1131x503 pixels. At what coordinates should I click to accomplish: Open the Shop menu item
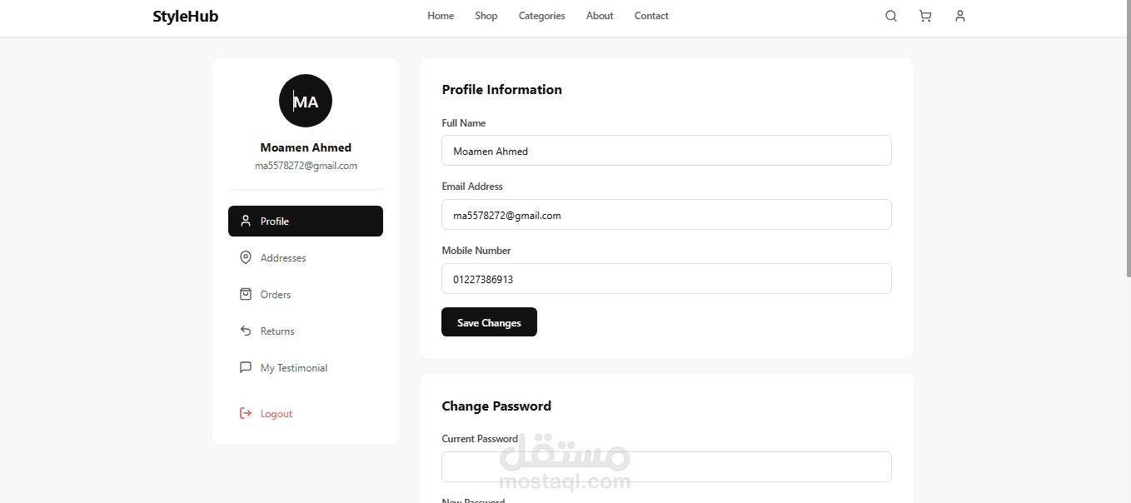coord(486,16)
